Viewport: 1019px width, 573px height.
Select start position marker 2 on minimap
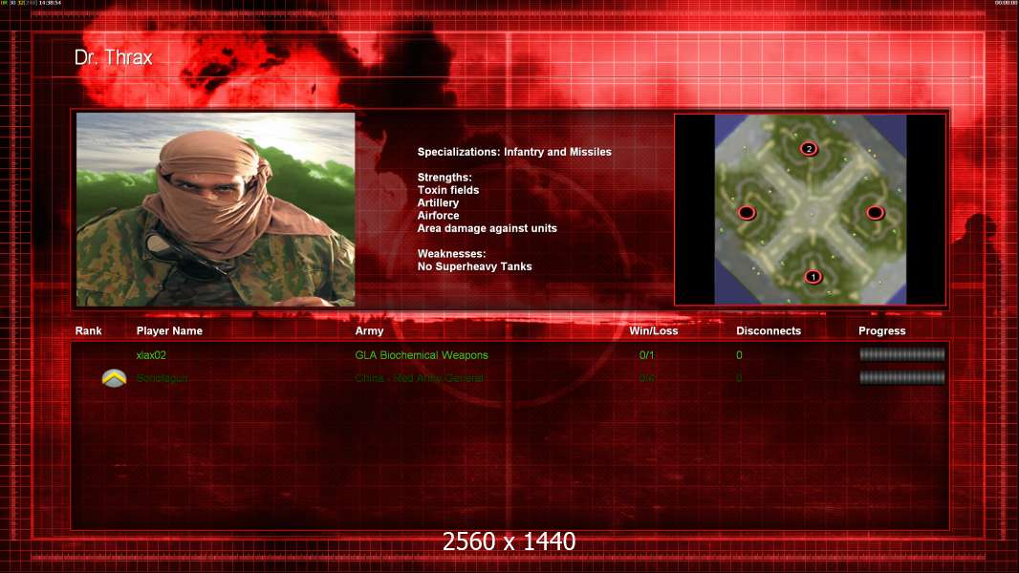tap(809, 149)
